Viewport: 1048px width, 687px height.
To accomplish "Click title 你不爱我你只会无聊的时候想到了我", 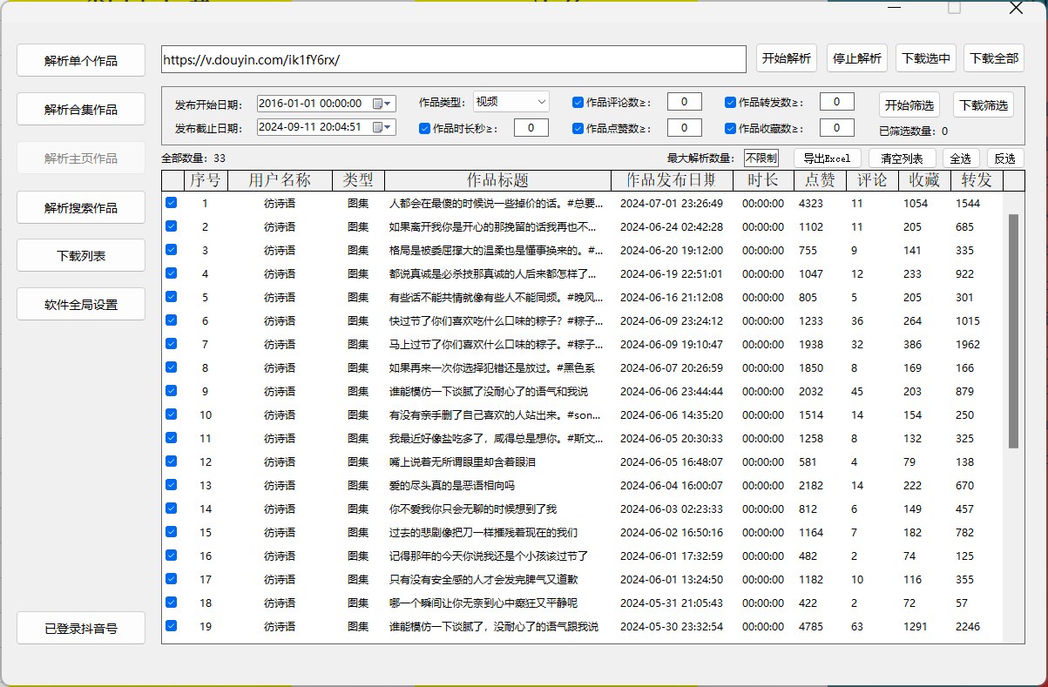I will coord(473,509).
